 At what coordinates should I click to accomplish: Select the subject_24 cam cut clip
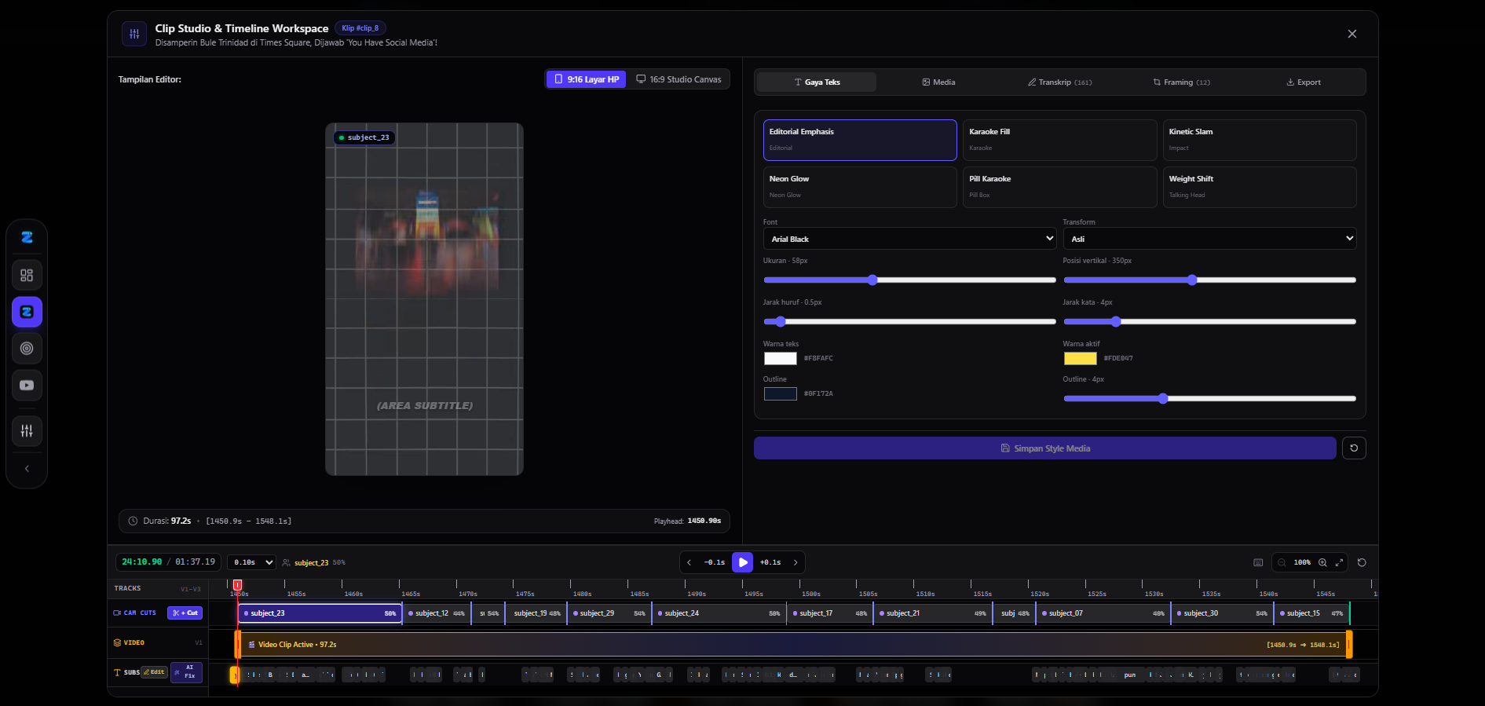tap(719, 613)
